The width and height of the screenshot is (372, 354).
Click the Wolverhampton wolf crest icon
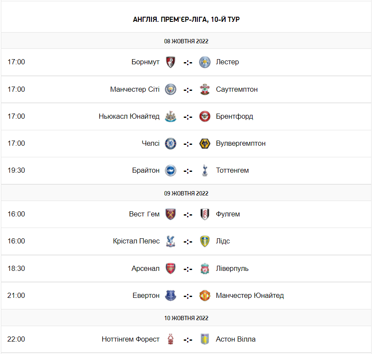pyautogui.click(x=205, y=144)
